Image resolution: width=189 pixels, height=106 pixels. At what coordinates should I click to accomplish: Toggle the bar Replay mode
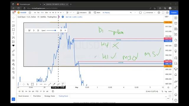[106, 12]
